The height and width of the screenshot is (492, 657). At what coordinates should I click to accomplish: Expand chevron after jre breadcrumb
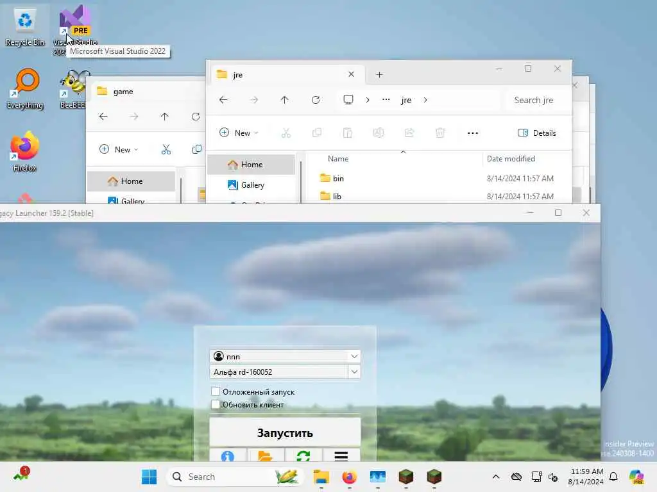click(425, 100)
